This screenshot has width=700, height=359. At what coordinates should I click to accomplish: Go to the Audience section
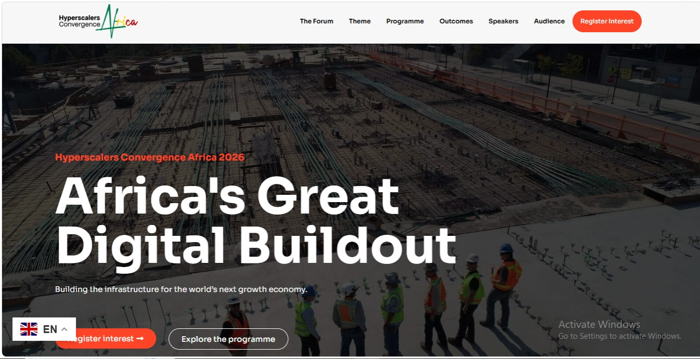coord(549,21)
